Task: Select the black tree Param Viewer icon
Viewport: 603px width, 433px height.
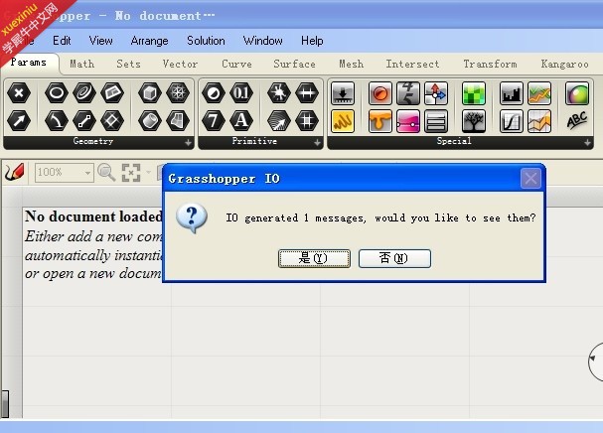Action: click(474, 121)
